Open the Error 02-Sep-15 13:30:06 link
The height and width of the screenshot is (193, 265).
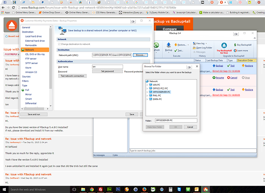pyautogui.click(x=226, y=71)
